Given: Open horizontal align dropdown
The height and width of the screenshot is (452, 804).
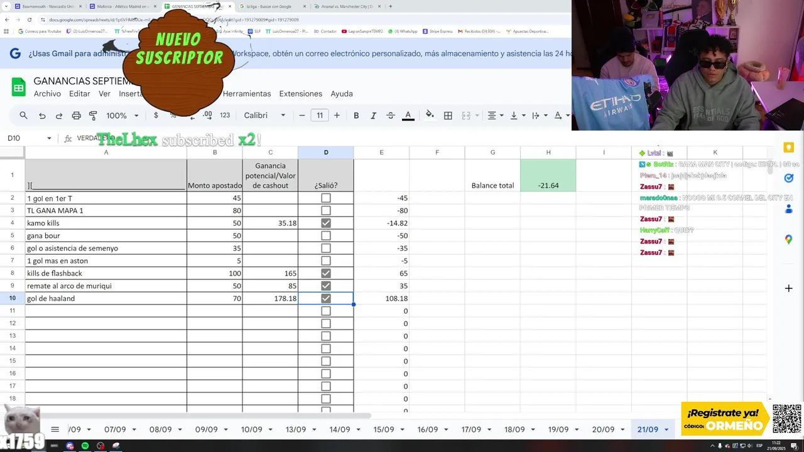Looking at the screenshot, I should (x=495, y=116).
